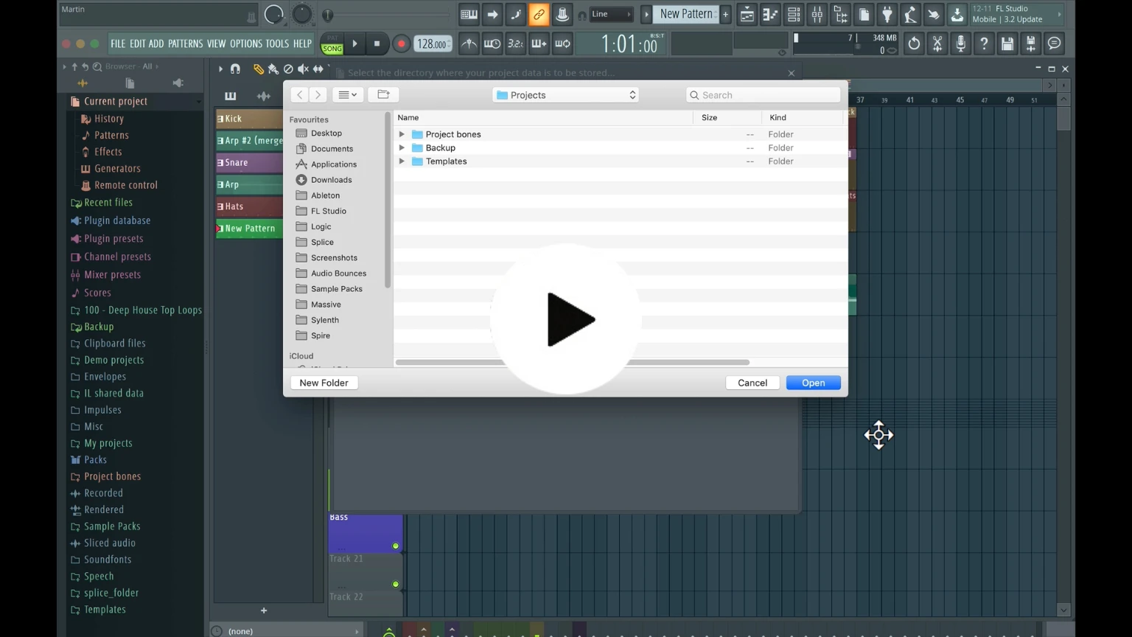Expand the Templates folder disclosure triangle
Viewport: 1132px width, 637px height.
pyautogui.click(x=402, y=161)
